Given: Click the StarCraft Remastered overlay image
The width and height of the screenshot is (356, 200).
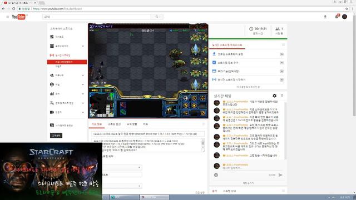Looking at the screenshot, I should pos(51,171).
